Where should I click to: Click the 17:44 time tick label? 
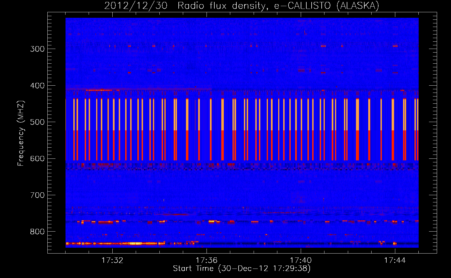click(x=395, y=260)
